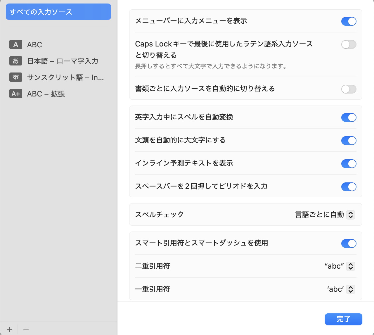374x335 pixels.
Task: Click the 完了 button
Action: pyautogui.click(x=343, y=319)
